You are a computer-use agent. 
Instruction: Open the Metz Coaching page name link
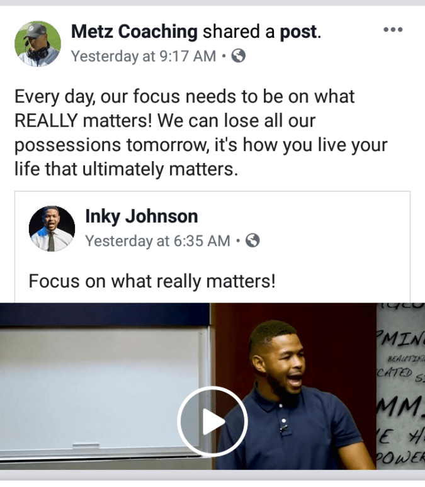134,31
